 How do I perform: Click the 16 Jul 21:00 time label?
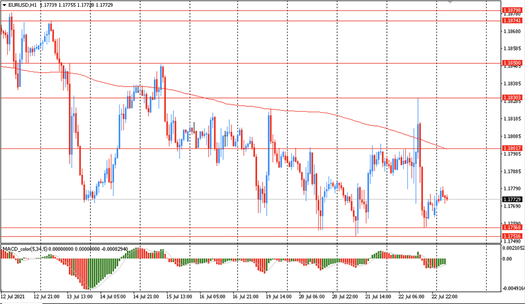click(x=245, y=297)
